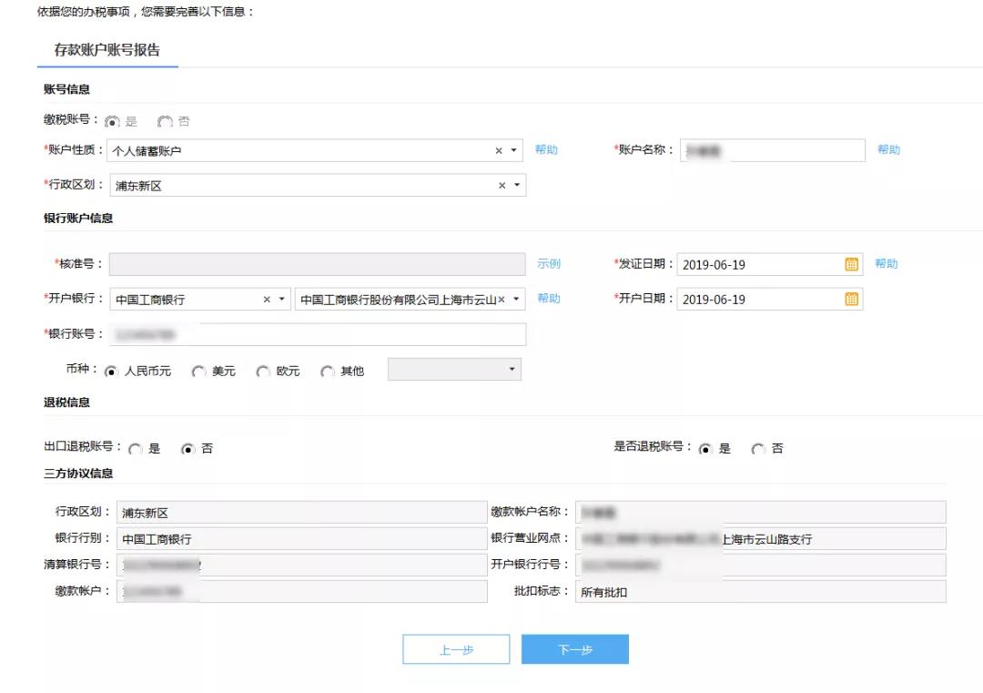Go back using the 上一步 button

pyautogui.click(x=456, y=648)
